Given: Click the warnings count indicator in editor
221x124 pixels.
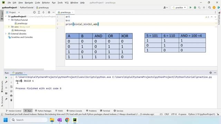Looking at the screenshot, I should click(207, 17).
